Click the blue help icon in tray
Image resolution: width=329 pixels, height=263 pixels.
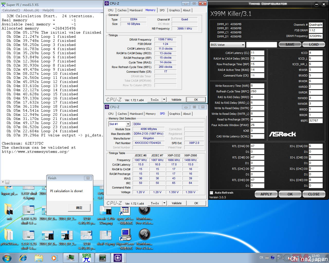click(x=273, y=257)
